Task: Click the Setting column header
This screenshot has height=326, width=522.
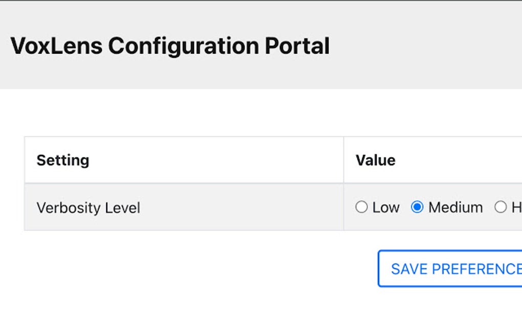Action: click(x=63, y=160)
